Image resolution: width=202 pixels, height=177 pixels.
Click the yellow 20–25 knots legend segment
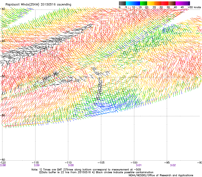[151, 3]
